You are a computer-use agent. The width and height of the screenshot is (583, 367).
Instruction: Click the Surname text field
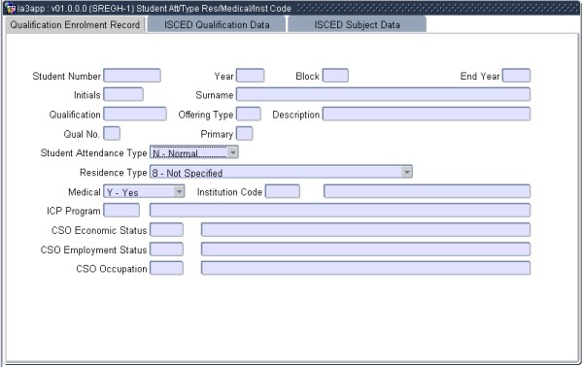coord(384,94)
